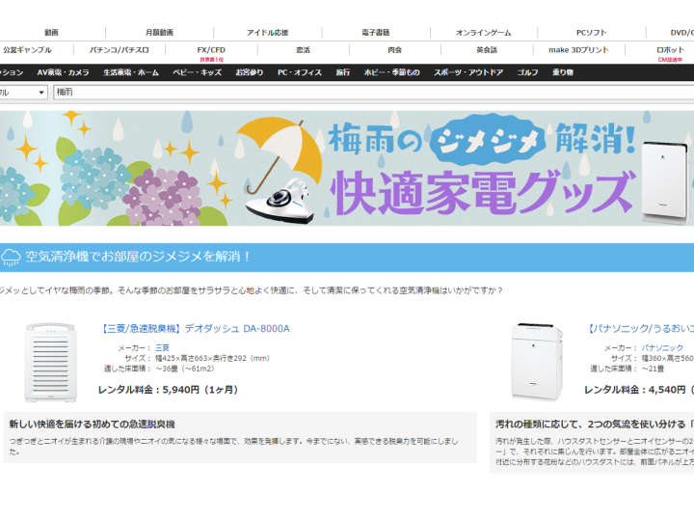Open the パチンコ/パチスロ link

pos(120,49)
